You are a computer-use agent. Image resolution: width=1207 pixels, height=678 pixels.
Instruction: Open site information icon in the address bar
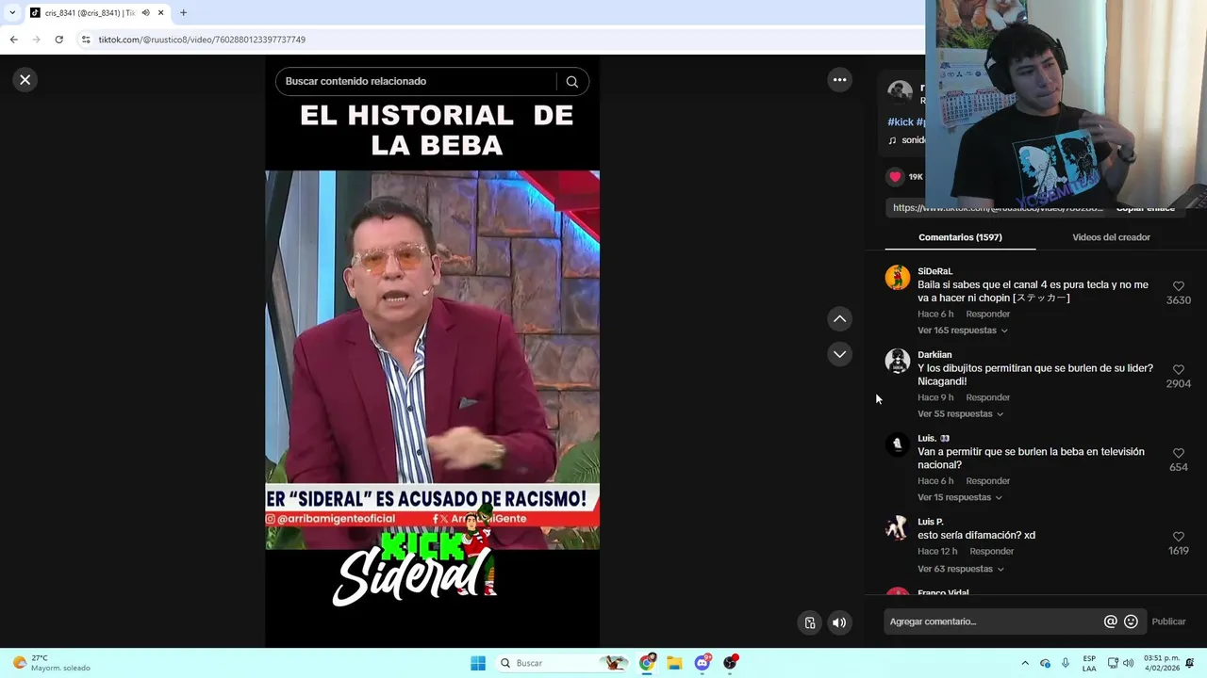tap(86, 40)
